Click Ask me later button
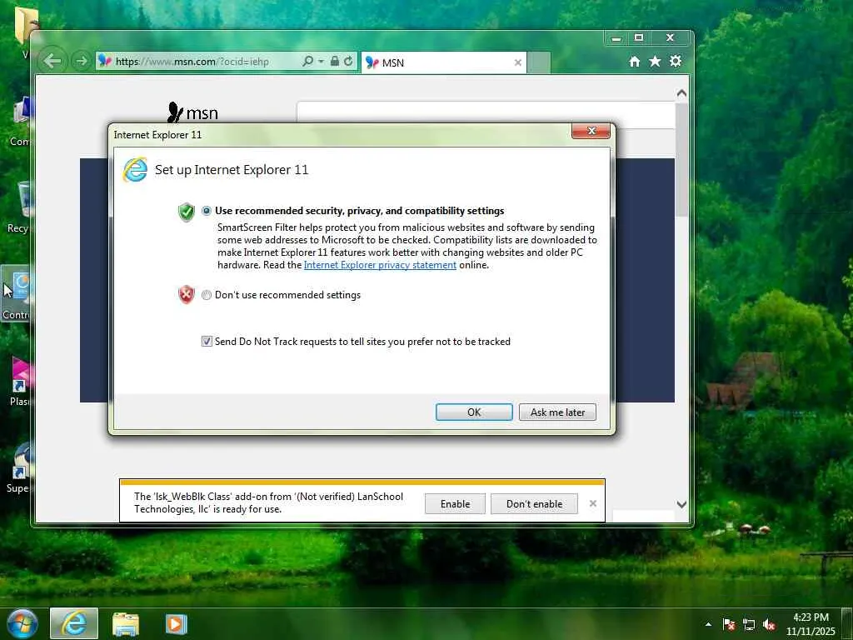 click(x=557, y=412)
